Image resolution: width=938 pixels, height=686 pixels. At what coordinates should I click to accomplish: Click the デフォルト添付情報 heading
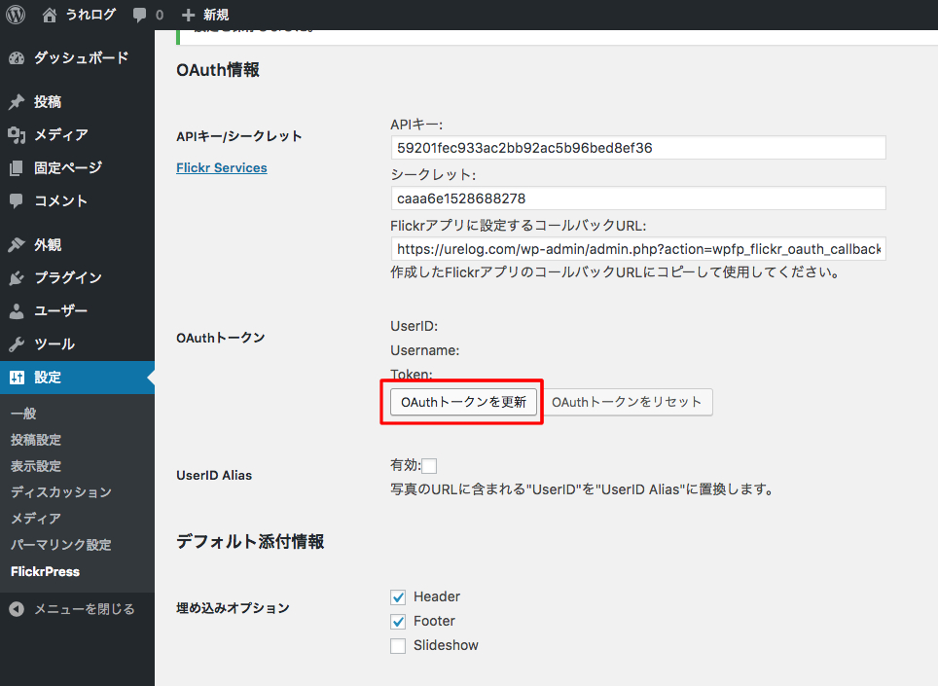coord(250,542)
